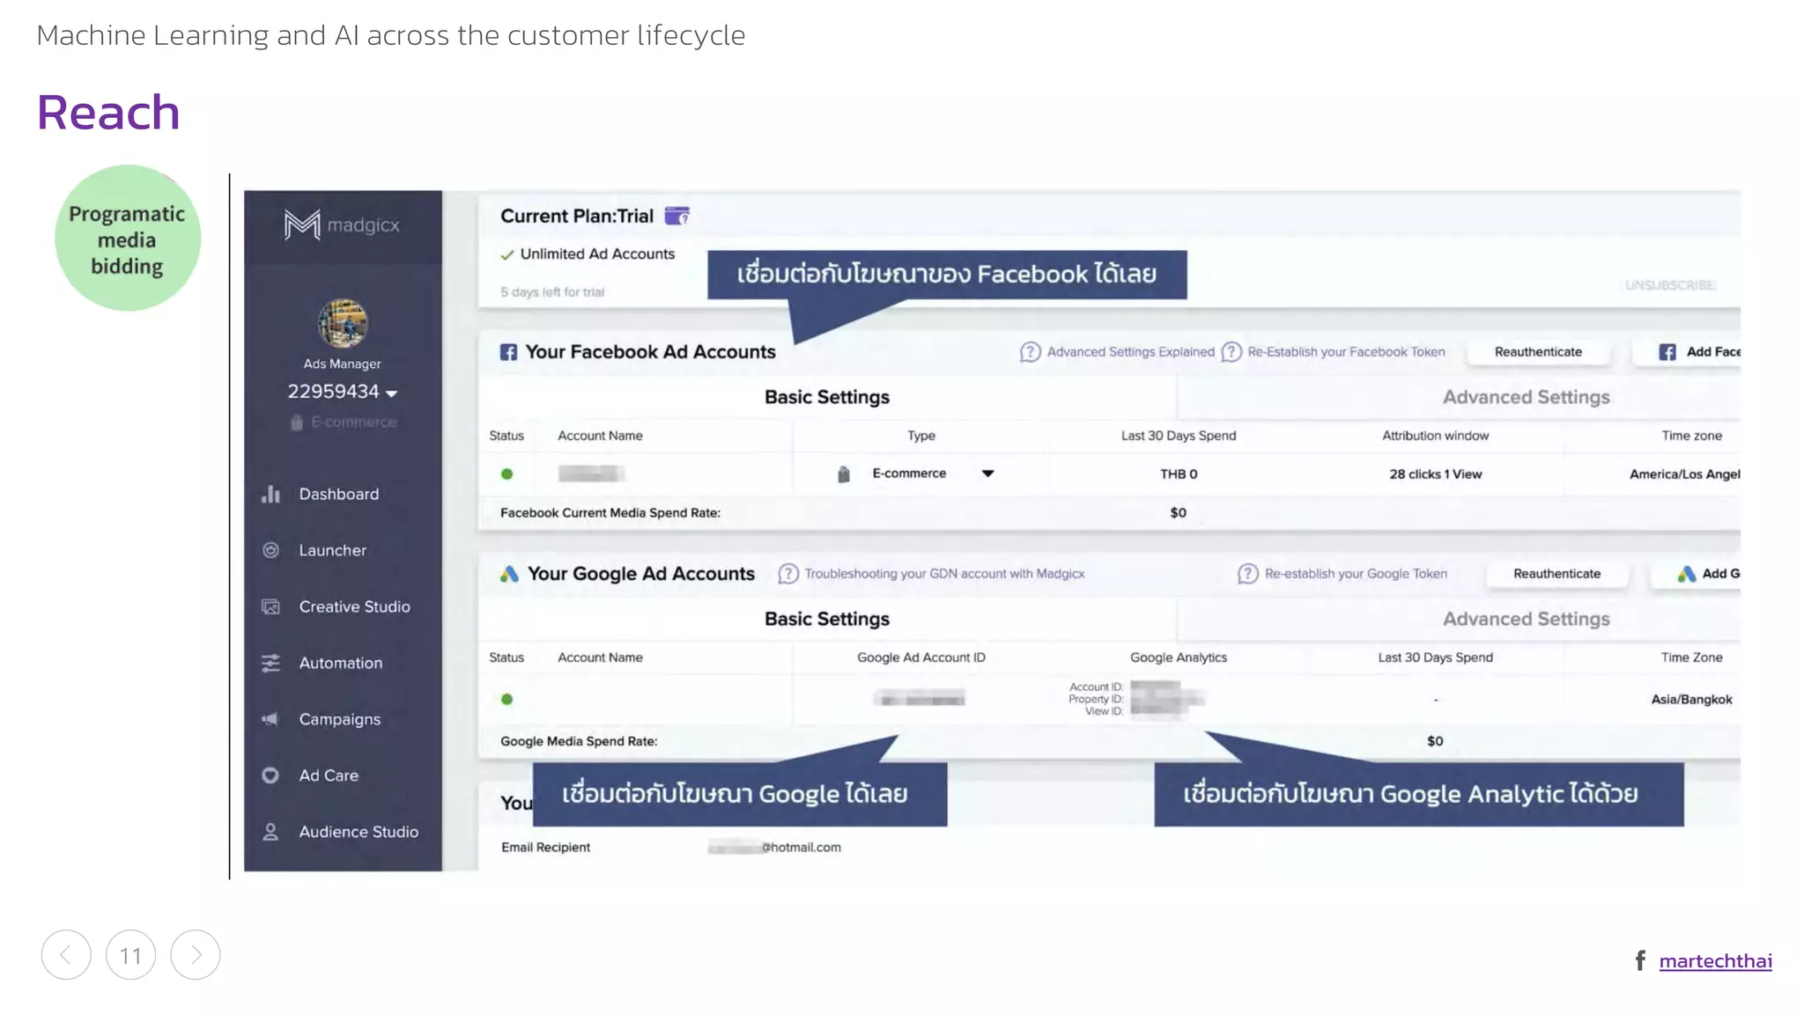Click the Ad Care shield icon

pyautogui.click(x=270, y=775)
